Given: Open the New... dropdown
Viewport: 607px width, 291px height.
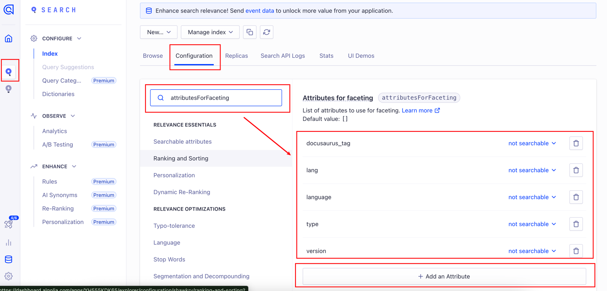Looking at the screenshot, I should 158,32.
